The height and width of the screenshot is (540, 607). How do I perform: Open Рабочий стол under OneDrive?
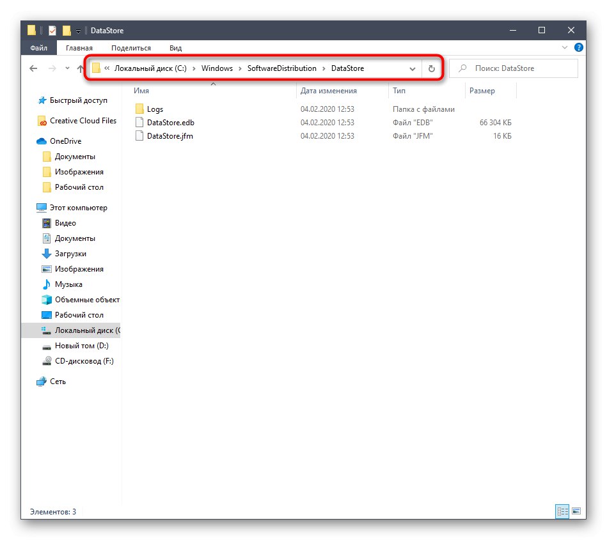click(79, 187)
